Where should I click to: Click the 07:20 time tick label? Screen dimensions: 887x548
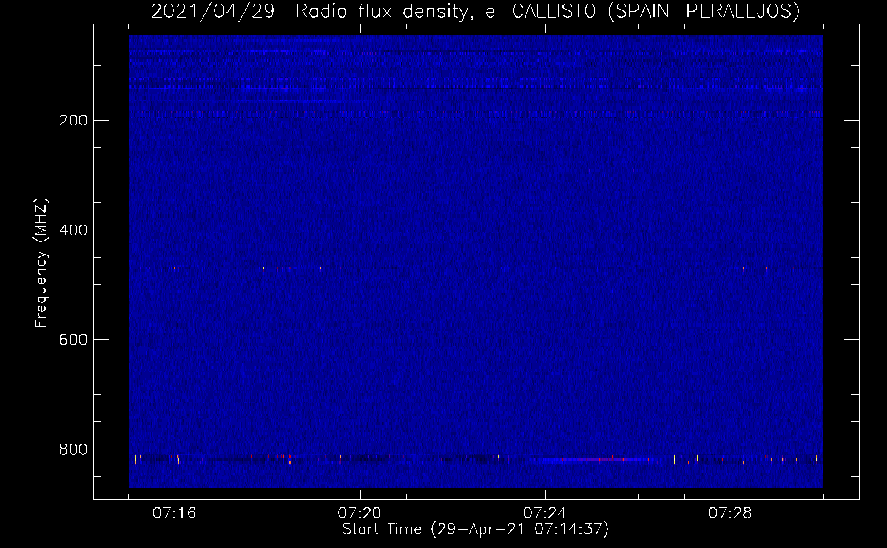coord(360,513)
